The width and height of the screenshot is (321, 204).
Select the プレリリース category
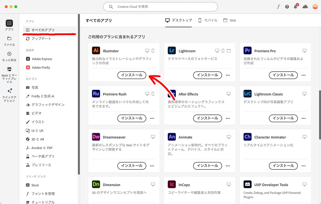[39, 165]
